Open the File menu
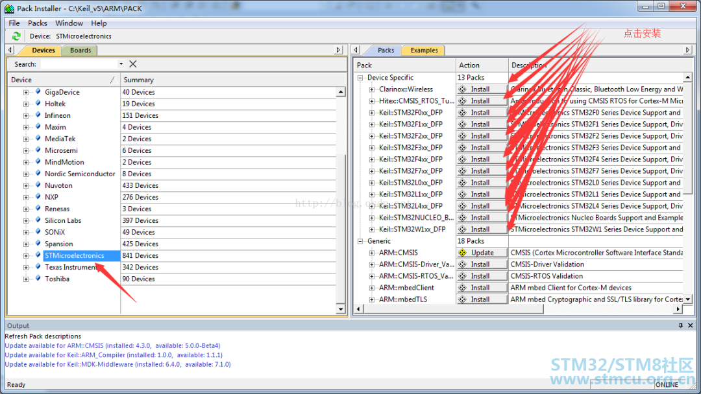 pos(14,23)
